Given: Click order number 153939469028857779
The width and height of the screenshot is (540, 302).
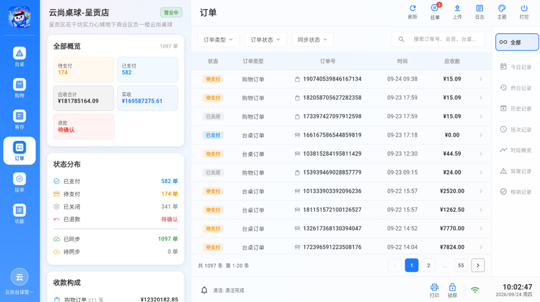Looking at the screenshot, I should pos(332,172).
